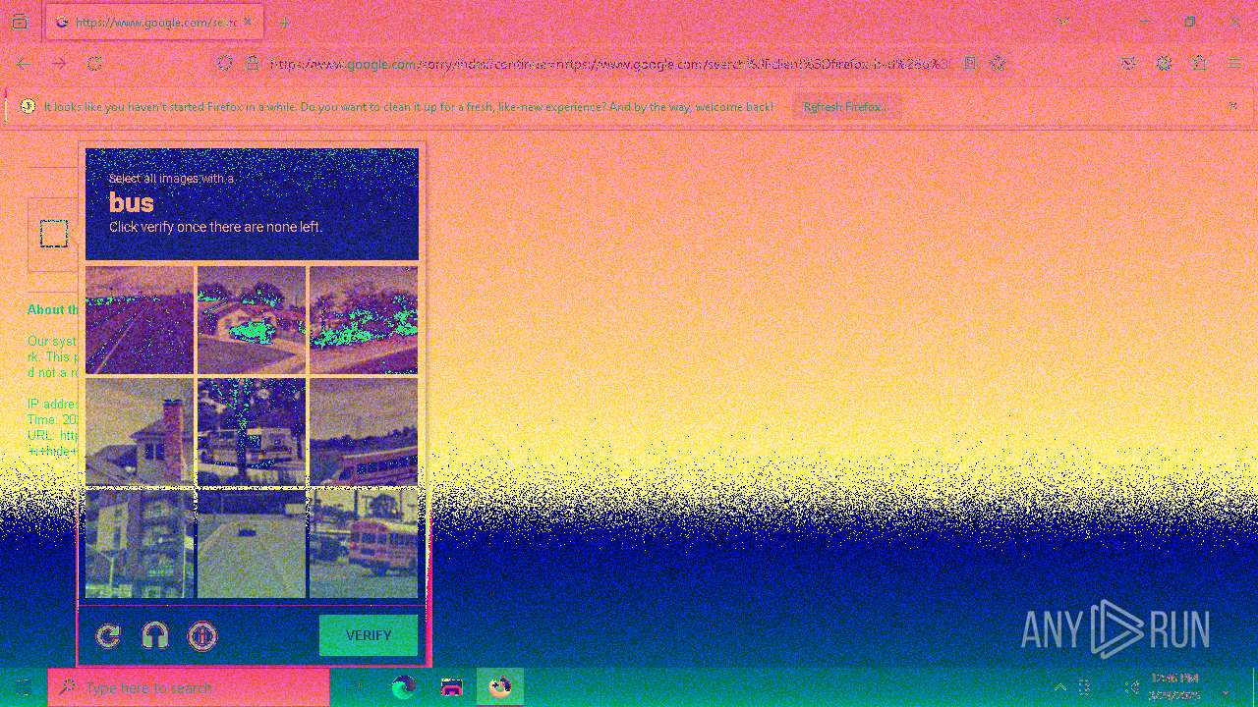Select the empty road captcha tile

coord(140,320)
